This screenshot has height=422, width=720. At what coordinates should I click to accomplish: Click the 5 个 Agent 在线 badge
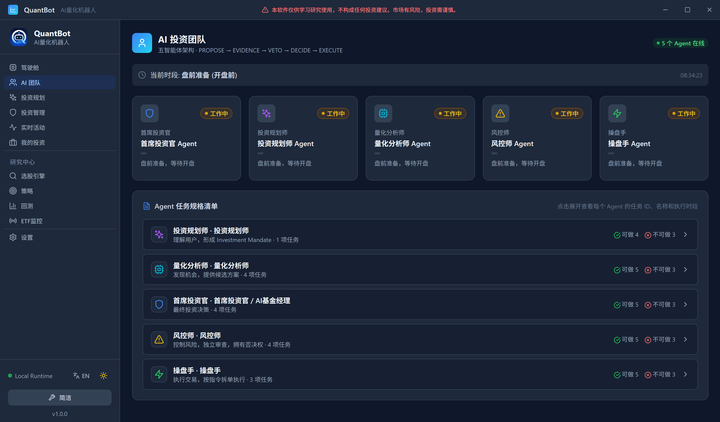[x=680, y=43]
